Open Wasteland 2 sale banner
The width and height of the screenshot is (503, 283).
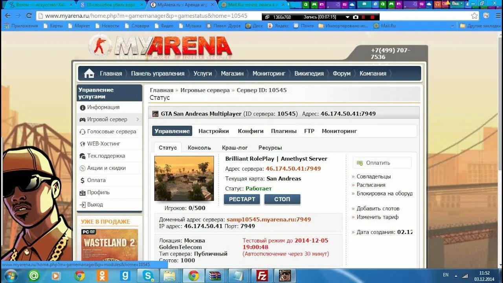point(110,245)
